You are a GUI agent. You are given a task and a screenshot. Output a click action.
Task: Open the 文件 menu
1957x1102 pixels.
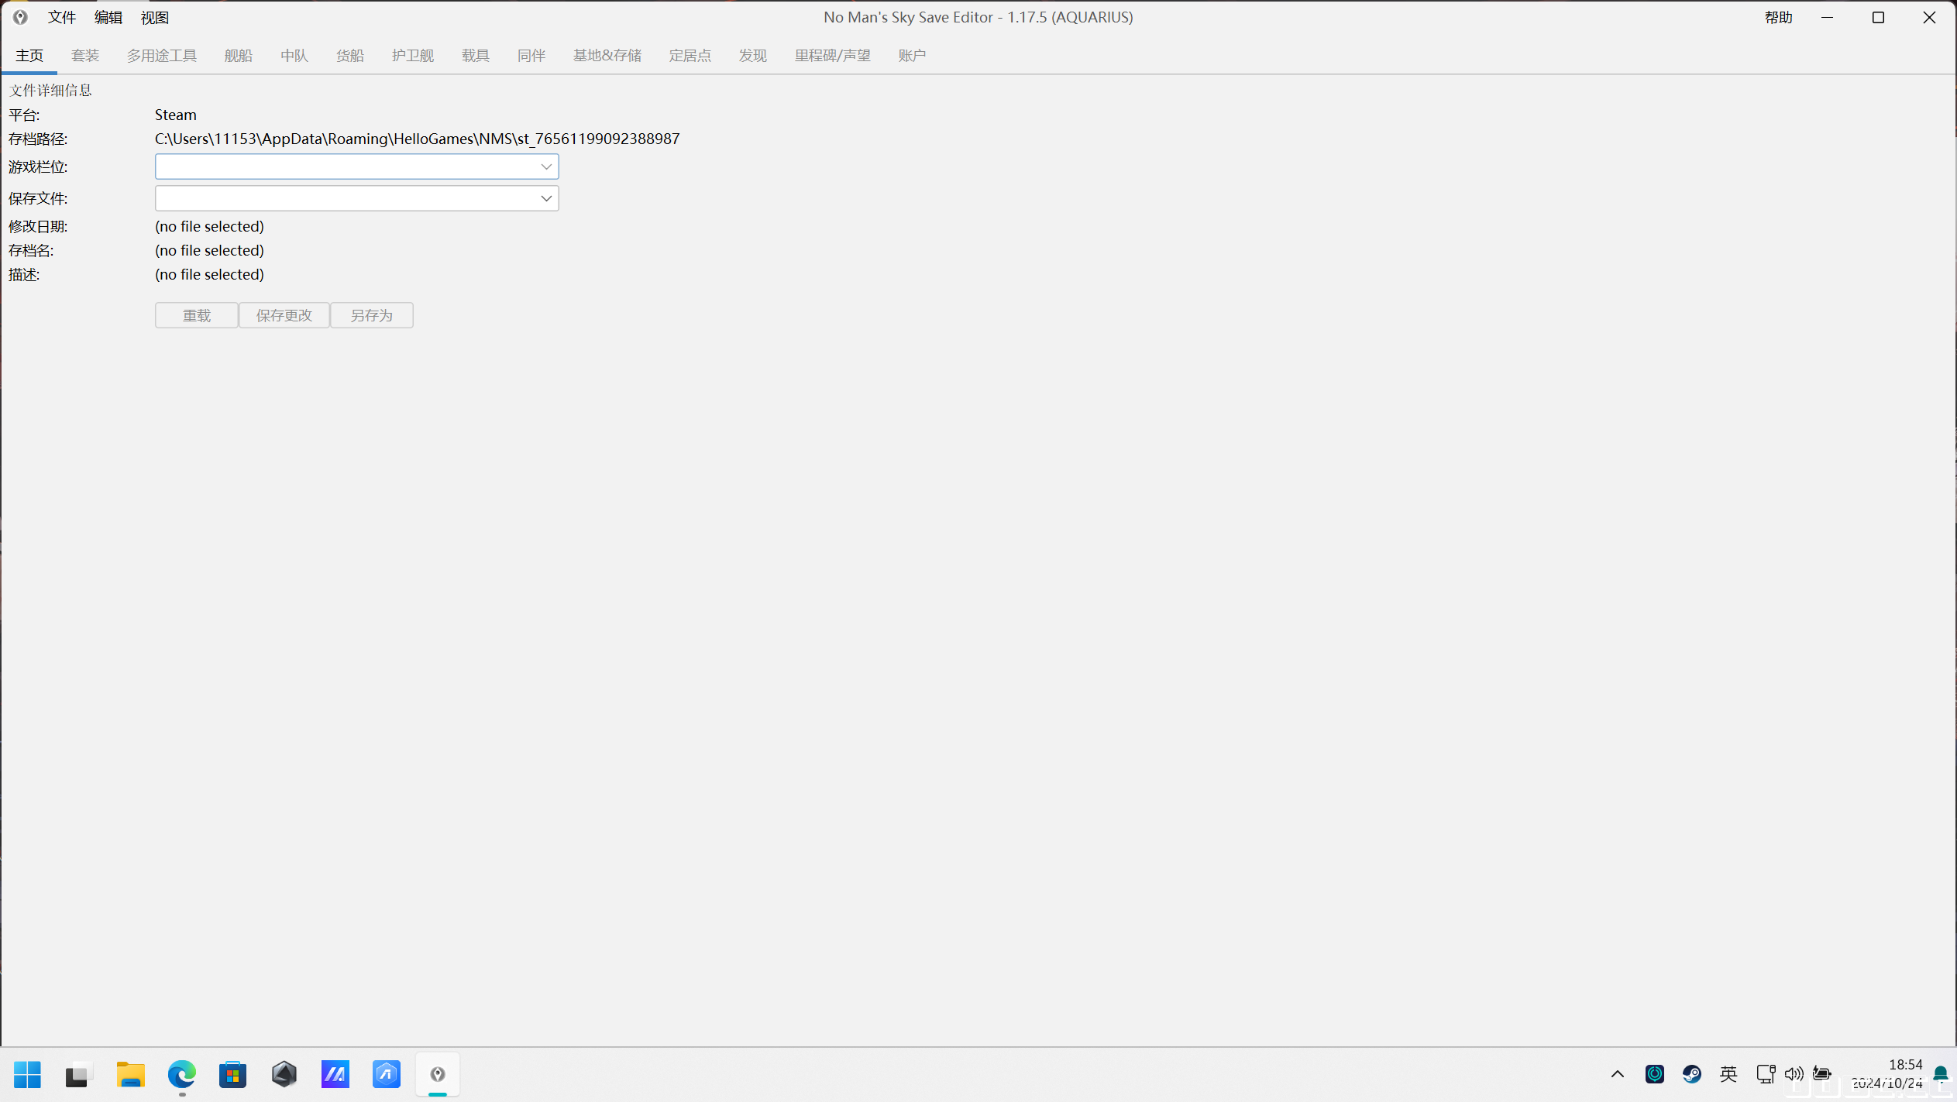62,17
